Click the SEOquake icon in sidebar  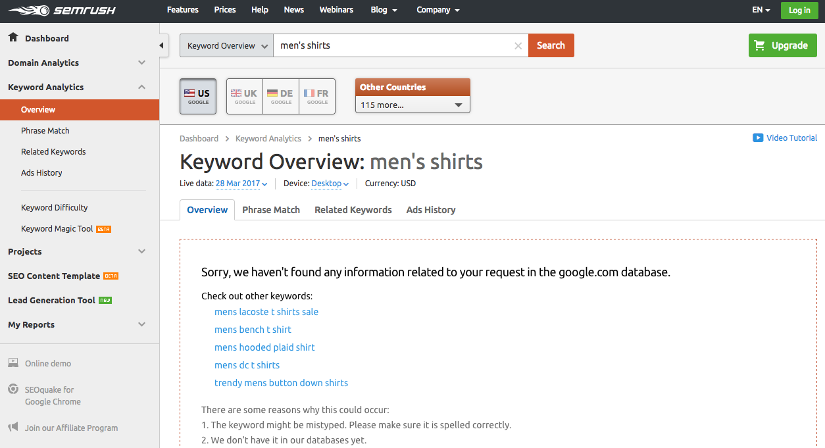coord(13,389)
